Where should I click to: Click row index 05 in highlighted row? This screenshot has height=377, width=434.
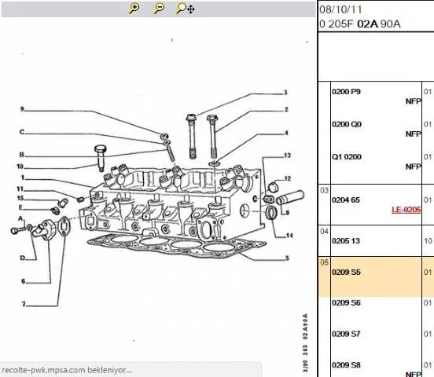(x=324, y=262)
